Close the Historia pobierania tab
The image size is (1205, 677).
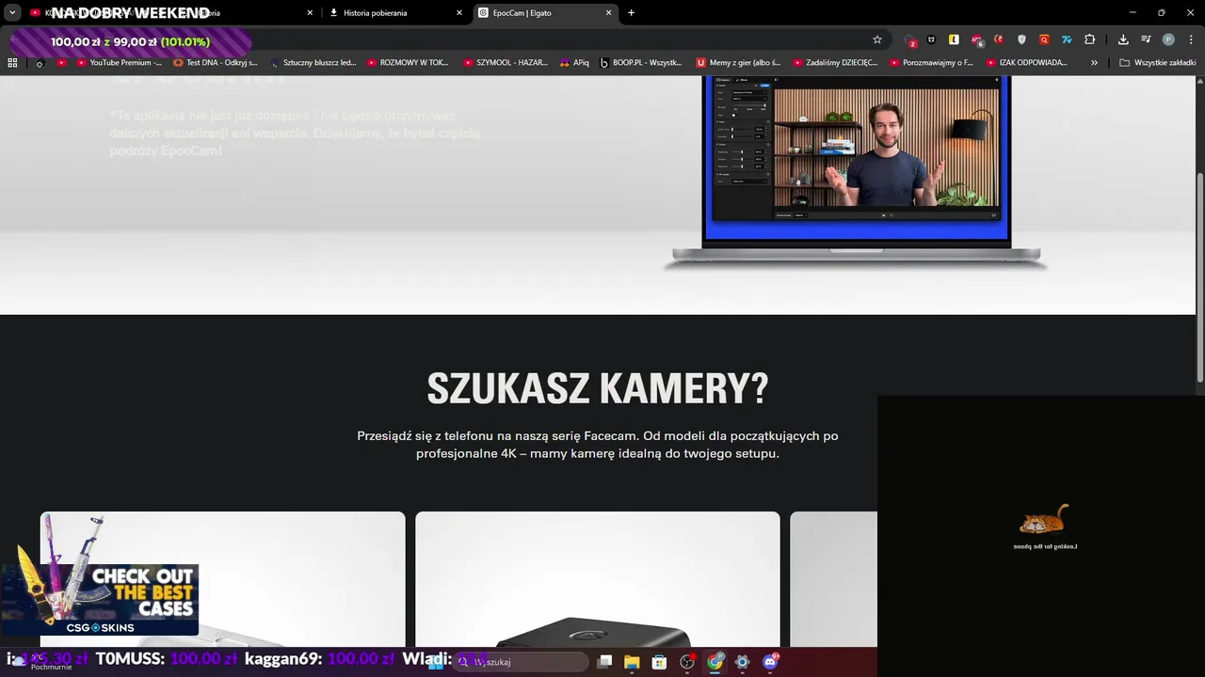[x=459, y=13]
